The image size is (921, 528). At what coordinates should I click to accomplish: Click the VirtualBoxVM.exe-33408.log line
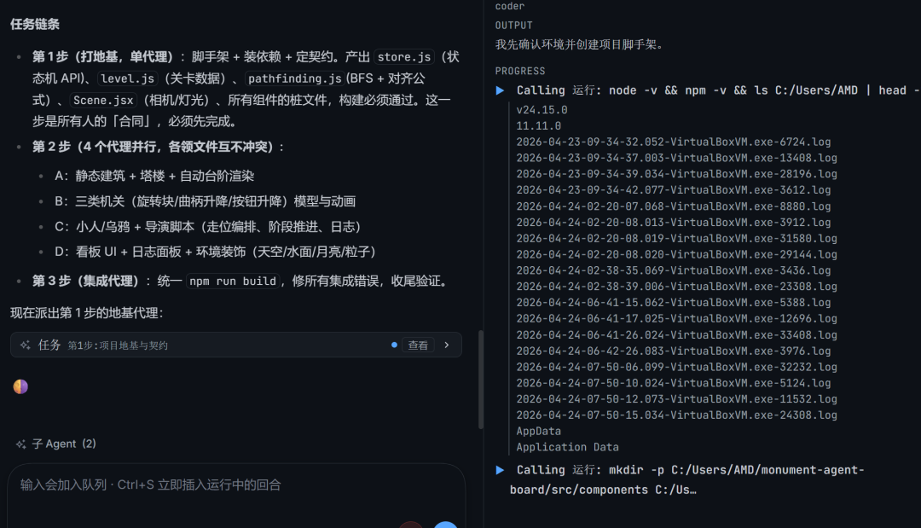pos(676,334)
